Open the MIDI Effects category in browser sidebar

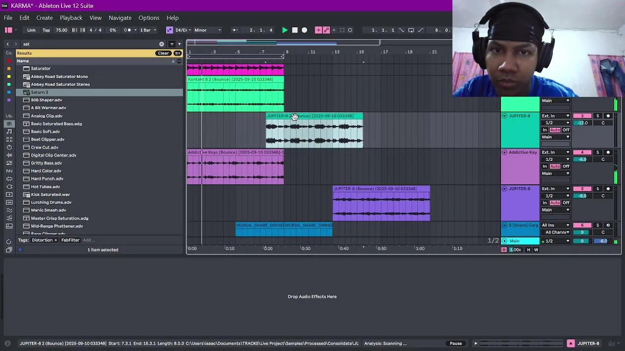[x=9, y=163]
